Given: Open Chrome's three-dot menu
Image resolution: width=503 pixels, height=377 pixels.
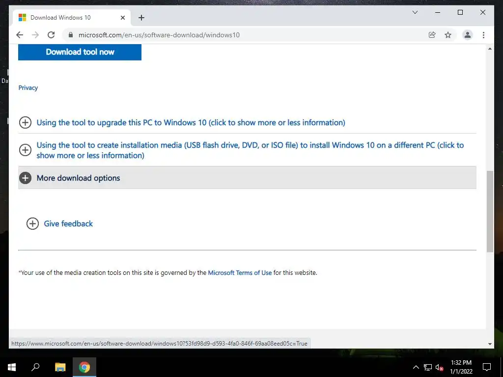Looking at the screenshot, I should tap(483, 35).
